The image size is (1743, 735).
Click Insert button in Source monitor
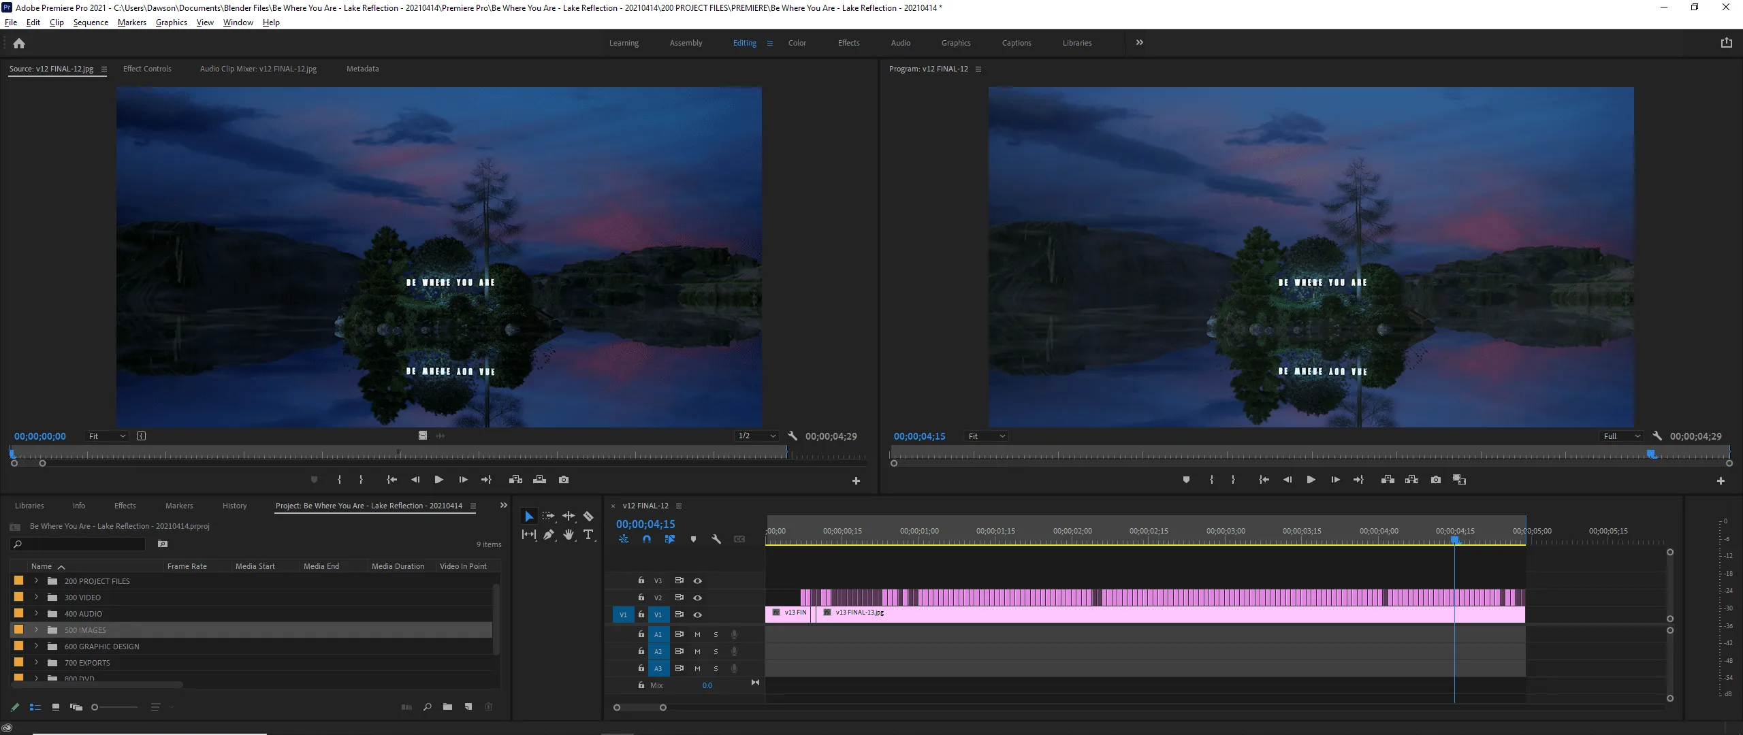[515, 480]
